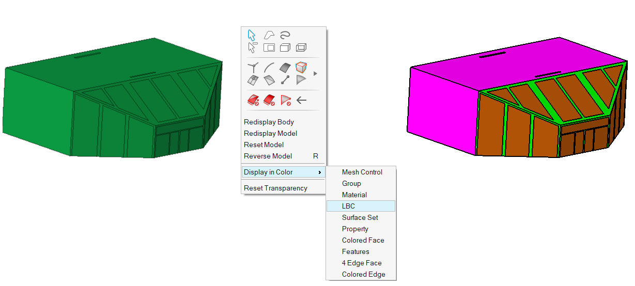Click the back arrow icon
The height and width of the screenshot is (286, 635).
tap(302, 100)
